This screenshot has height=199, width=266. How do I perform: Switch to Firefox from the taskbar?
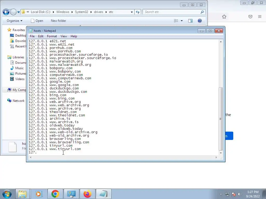click(x=87, y=194)
